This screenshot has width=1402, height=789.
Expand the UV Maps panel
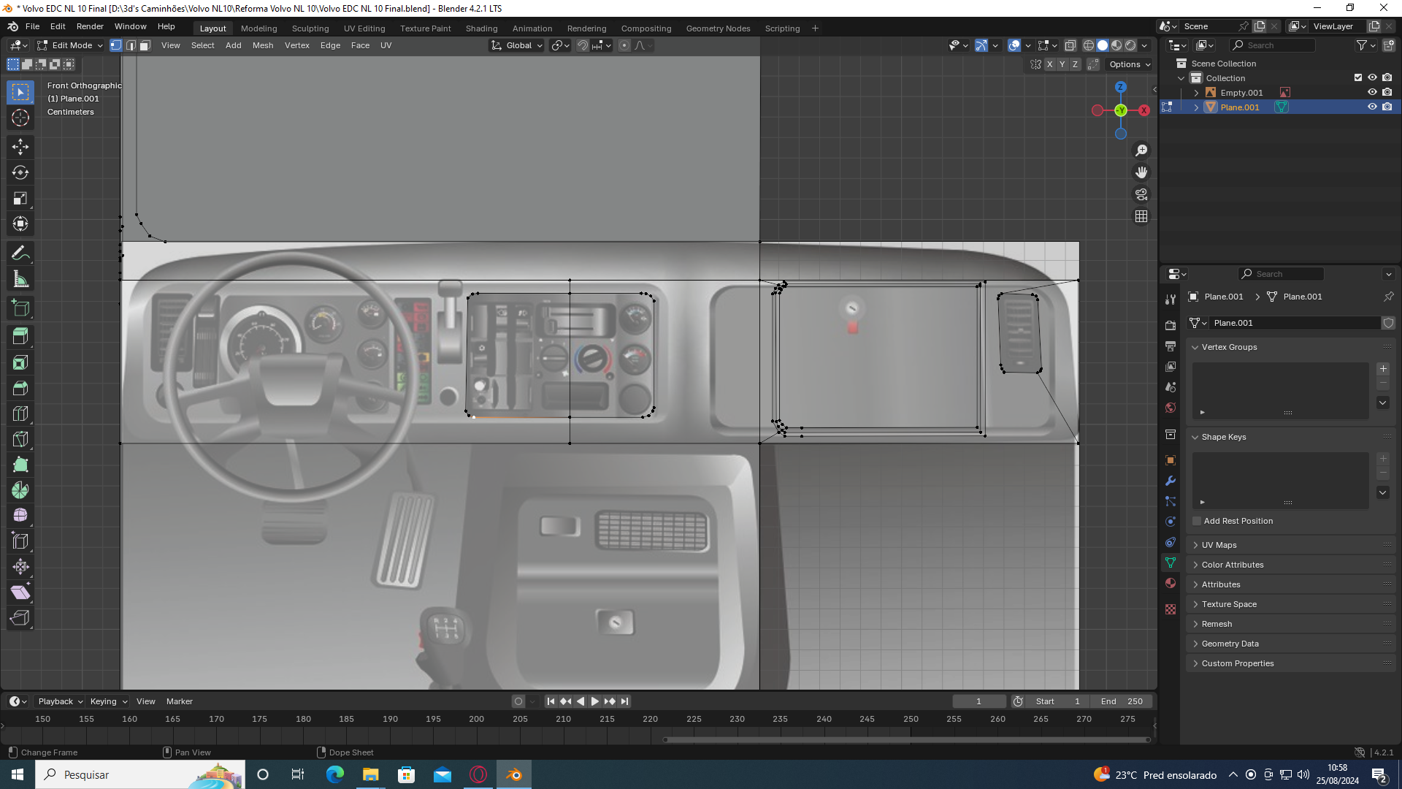[1219, 545]
